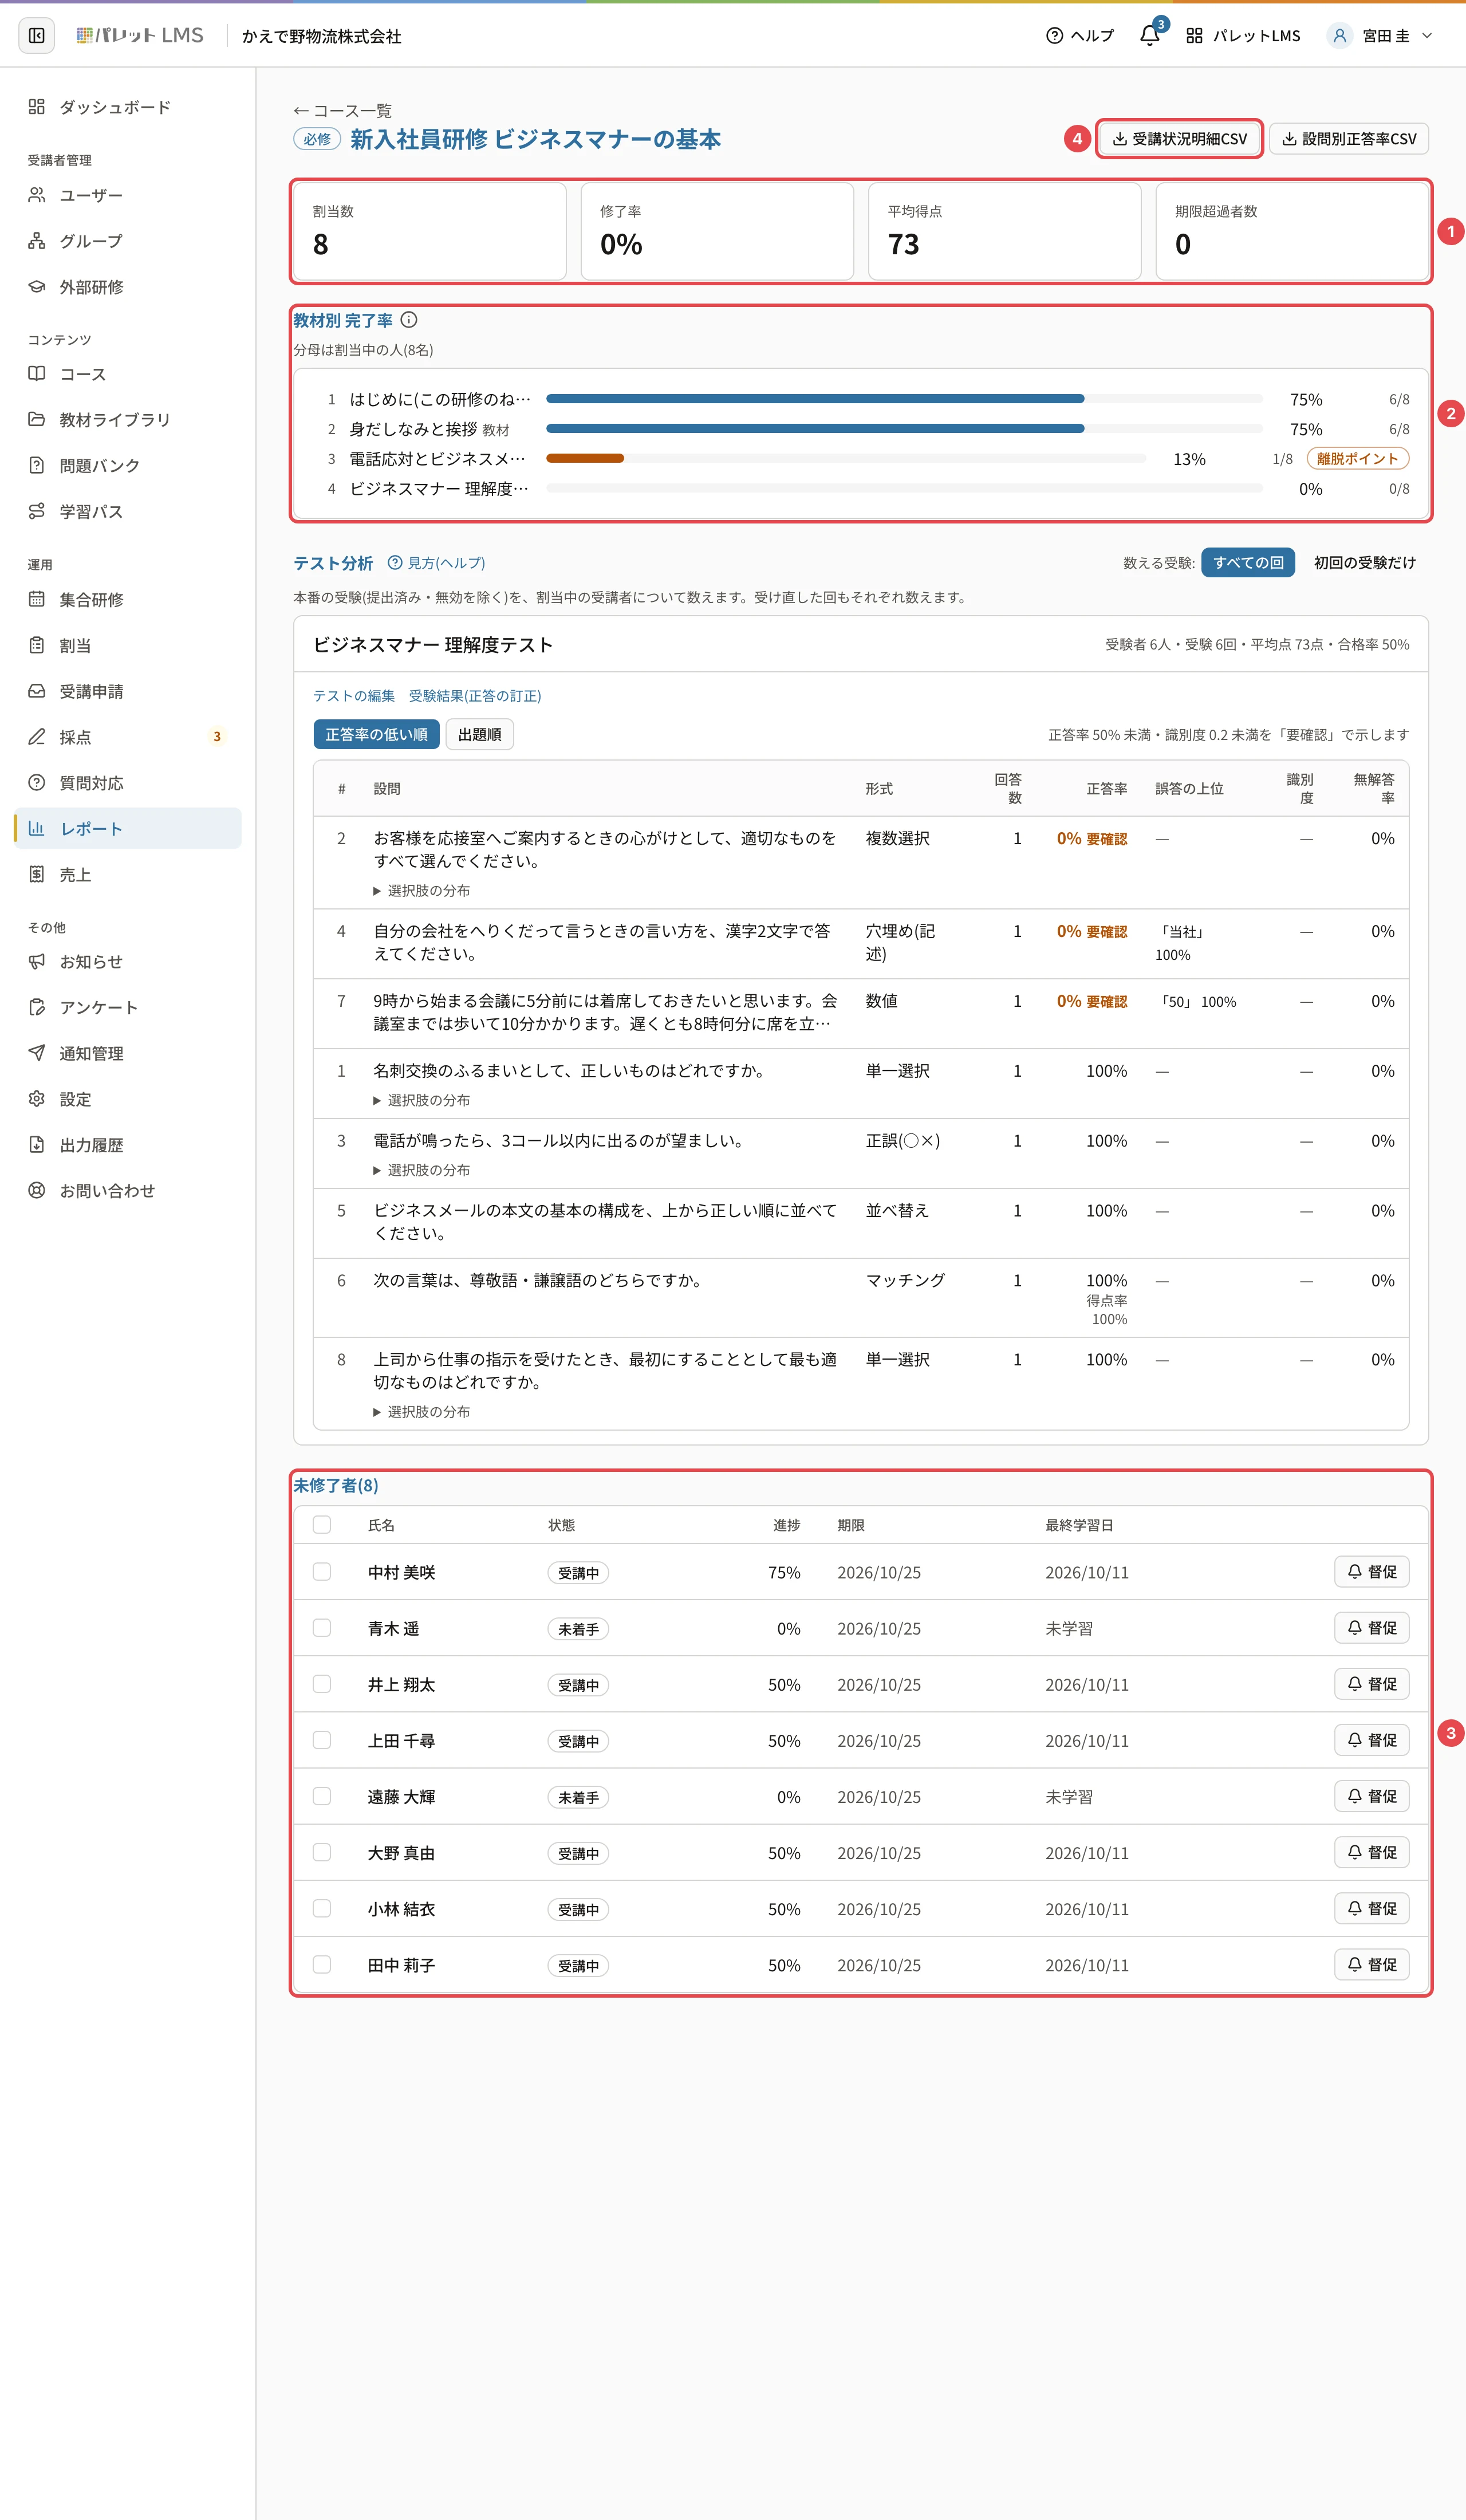Image resolution: width=1466 pixels, height=2520 pixels.
Task: Click the help circle icon in header
Action: pos(1054,36)
